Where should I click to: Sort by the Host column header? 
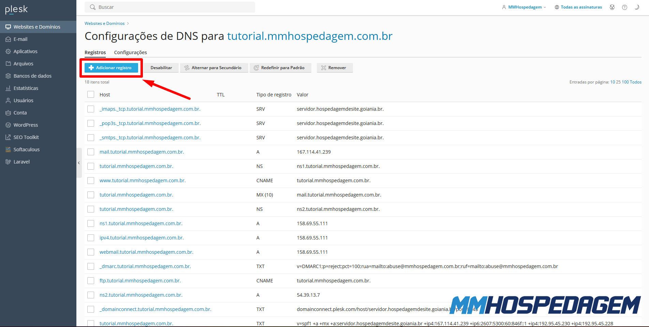point(105,95)
